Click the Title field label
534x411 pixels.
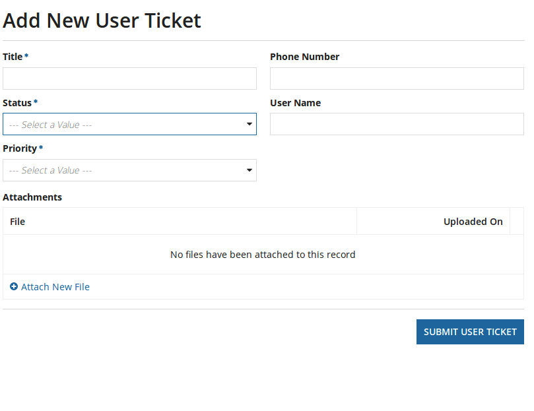coord(13,57)
